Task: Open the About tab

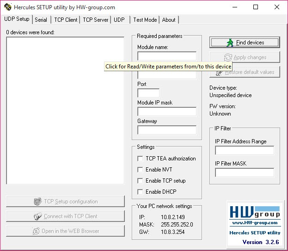Action: (x=169, y=20)
